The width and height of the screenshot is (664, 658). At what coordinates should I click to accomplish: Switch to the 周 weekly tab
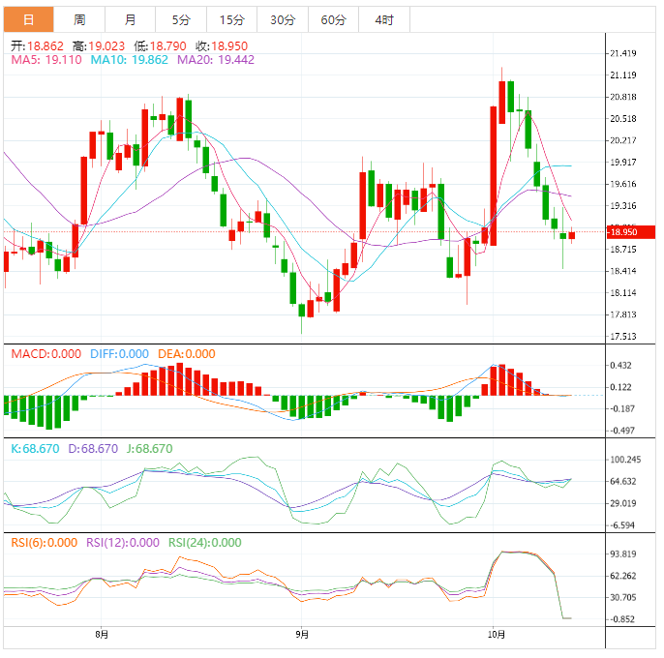(79, 19)
